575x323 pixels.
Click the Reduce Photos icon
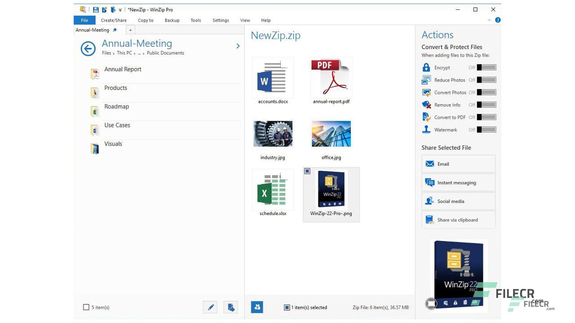coord(425,80)
